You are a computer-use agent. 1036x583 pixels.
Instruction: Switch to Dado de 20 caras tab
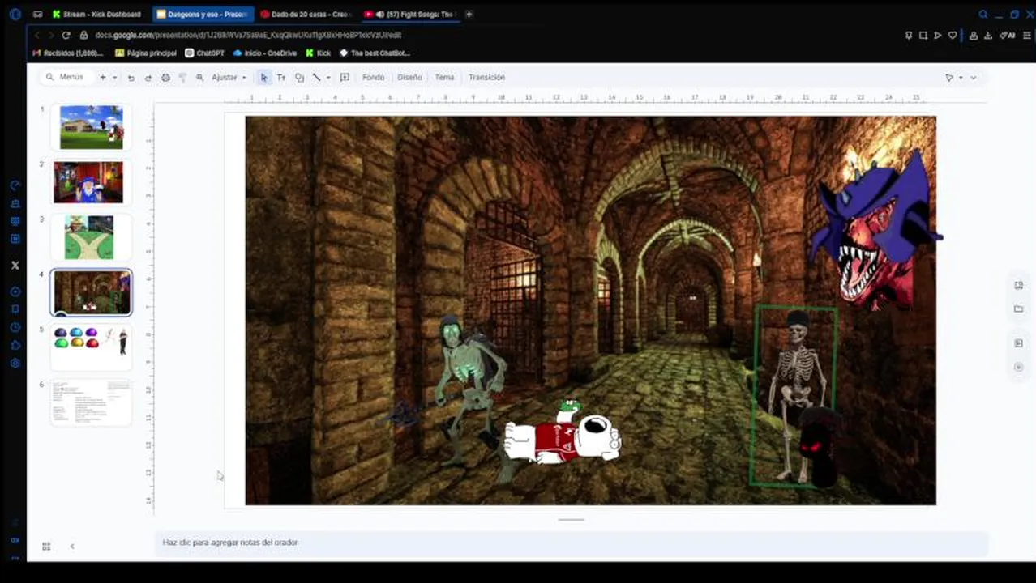305,15
